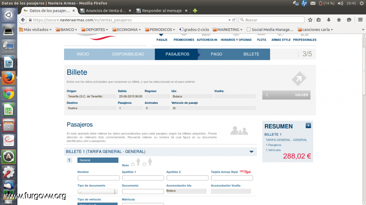Go to the INICIO step
Image resolution: width=366 pixels, height=205 pixels.
pyautogui.click(x=83, y=54)
